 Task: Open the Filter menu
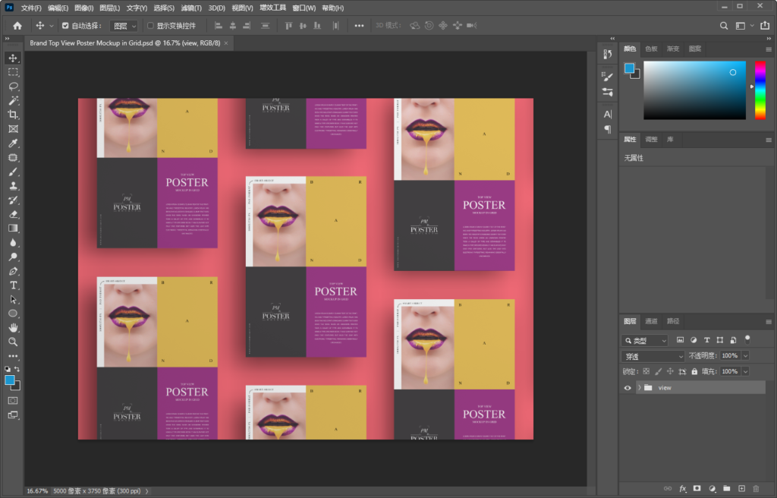191,8
